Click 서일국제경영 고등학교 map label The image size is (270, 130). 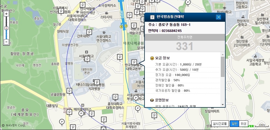click(x=255, y=62)
